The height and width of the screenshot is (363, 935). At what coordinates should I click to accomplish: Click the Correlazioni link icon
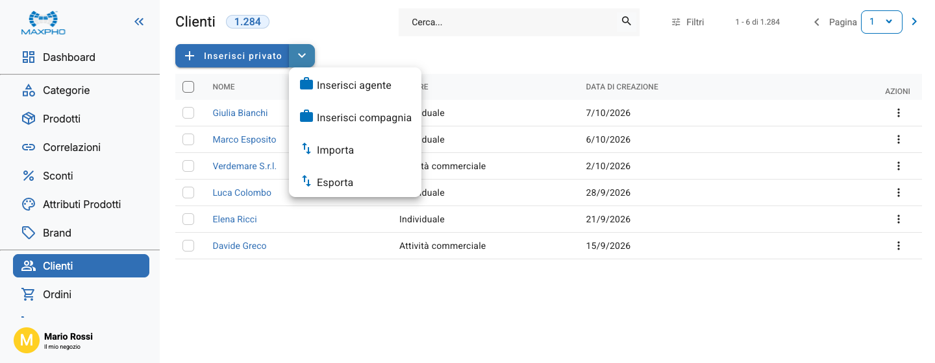(29, 147)
